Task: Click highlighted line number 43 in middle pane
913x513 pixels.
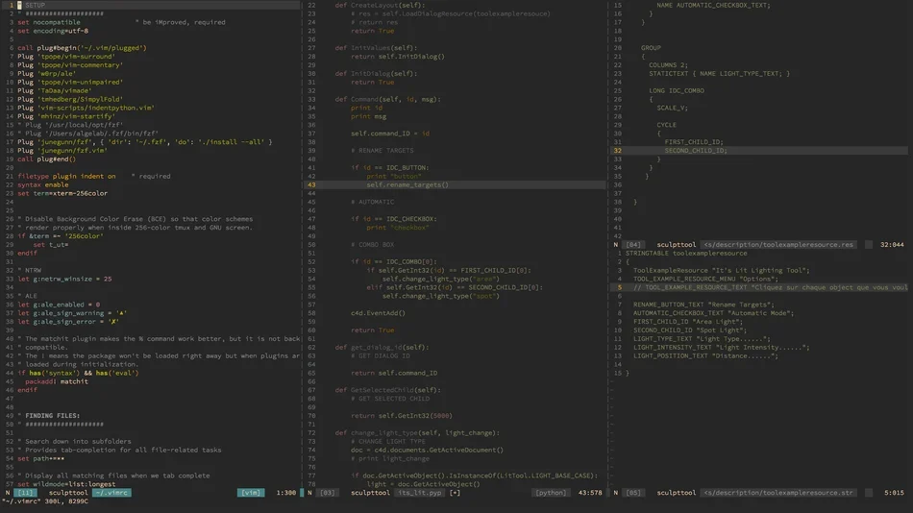Action: click(311, 184)
